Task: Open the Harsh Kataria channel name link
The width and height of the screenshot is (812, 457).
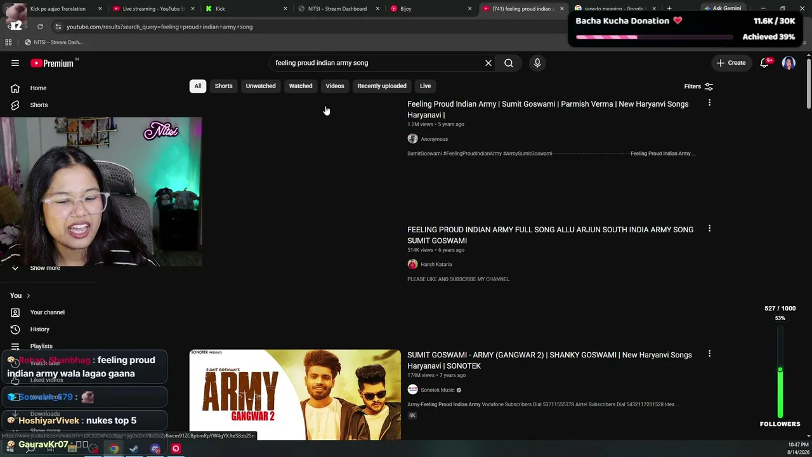Action: (436, 265)
